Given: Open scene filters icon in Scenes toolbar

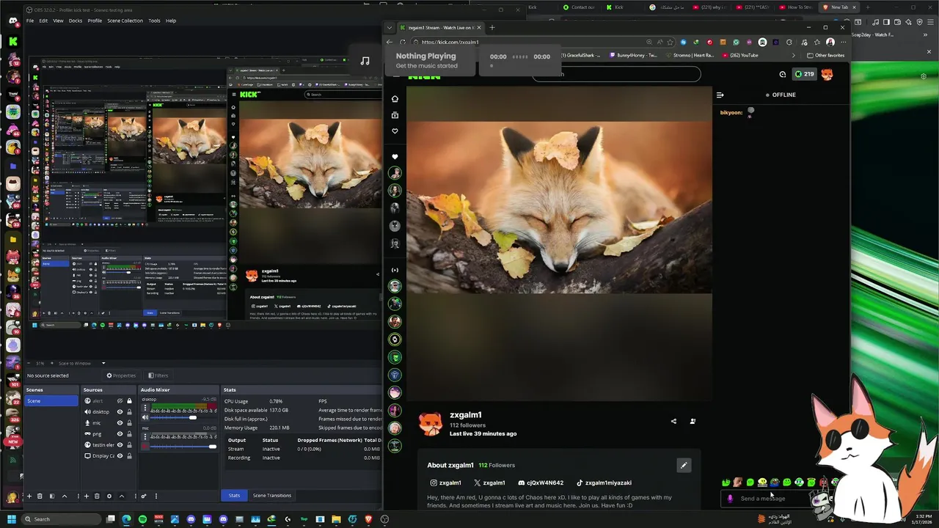Looking at the screenshot, I should (x=52, y=496).
